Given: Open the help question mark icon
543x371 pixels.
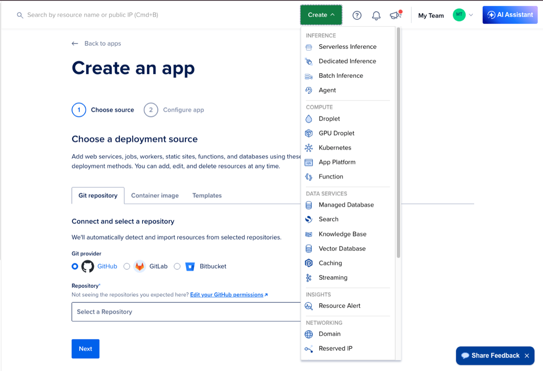Looking at the screenshot, I should [357, 15].
